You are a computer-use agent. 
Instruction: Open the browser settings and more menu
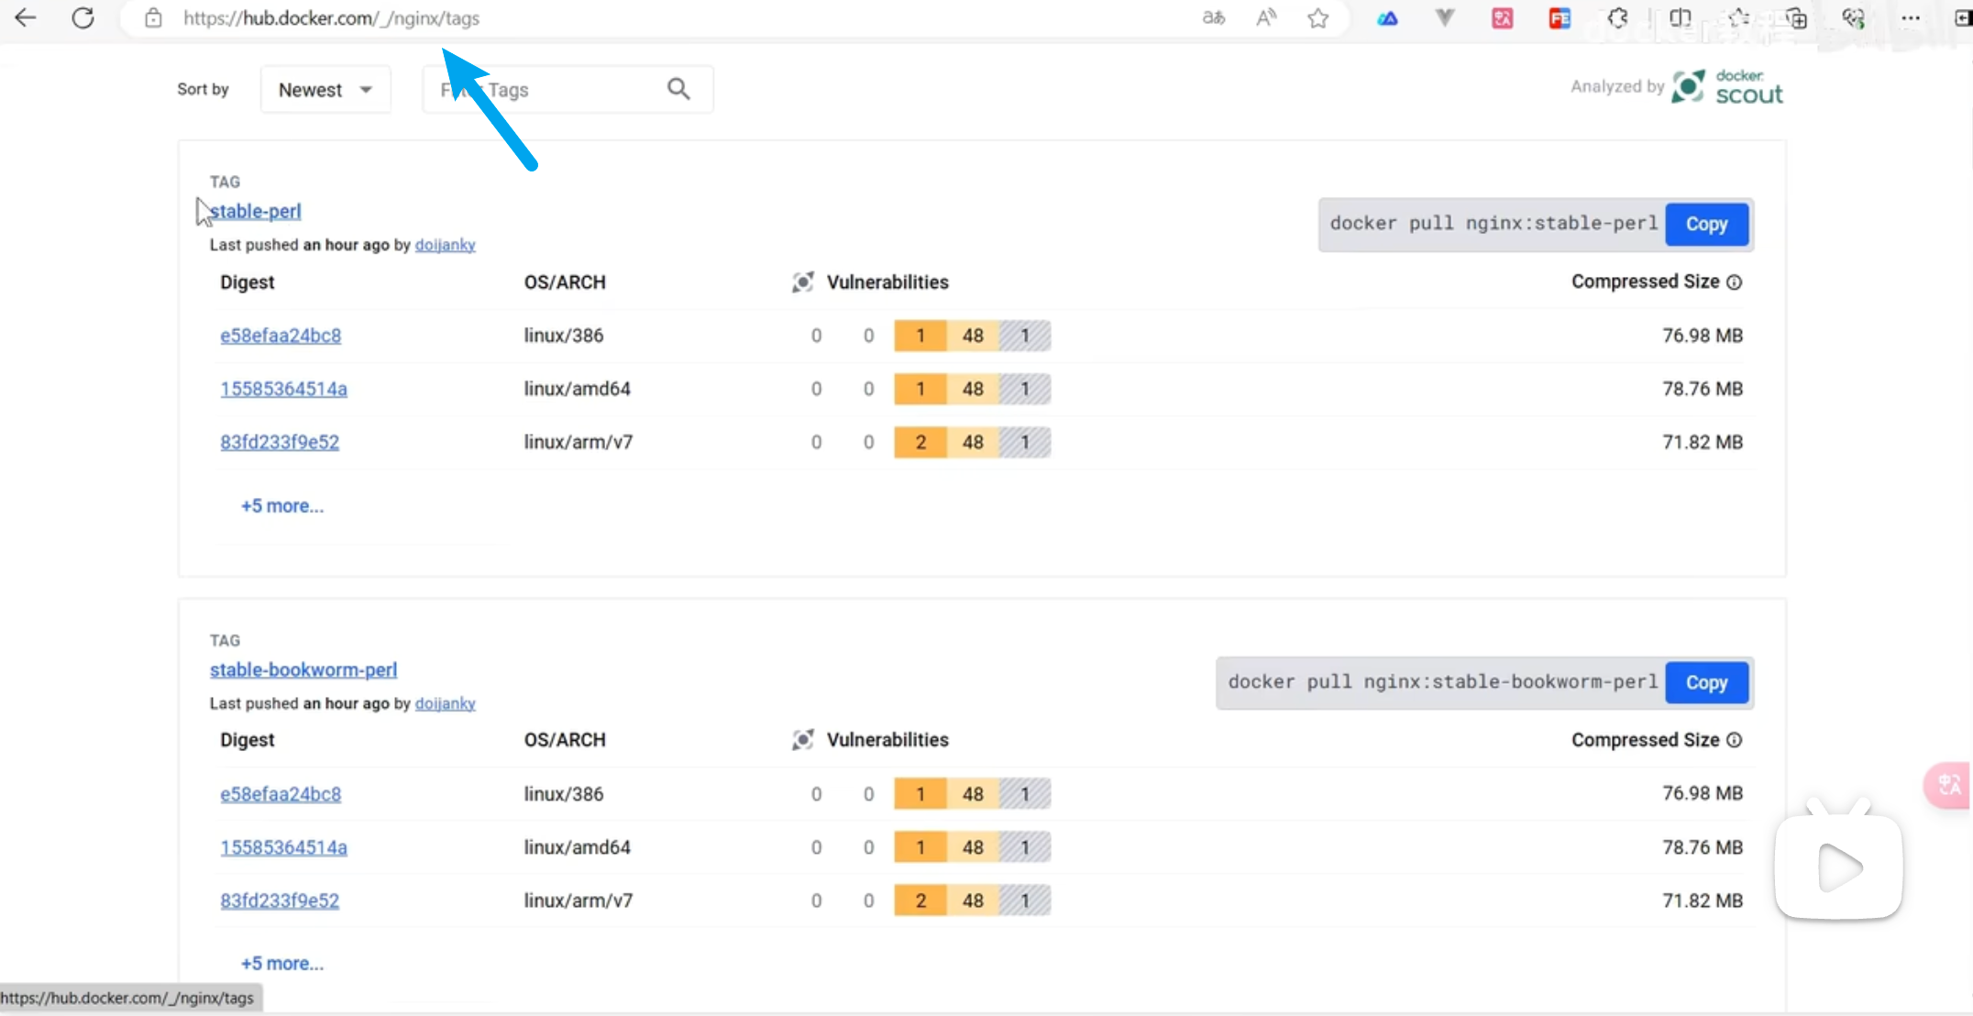coord(1911,17)
